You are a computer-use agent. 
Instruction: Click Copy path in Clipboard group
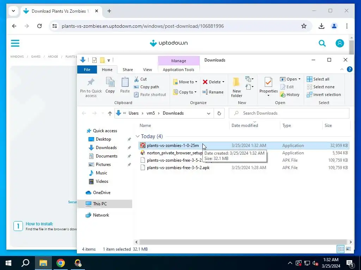(146, 87)
